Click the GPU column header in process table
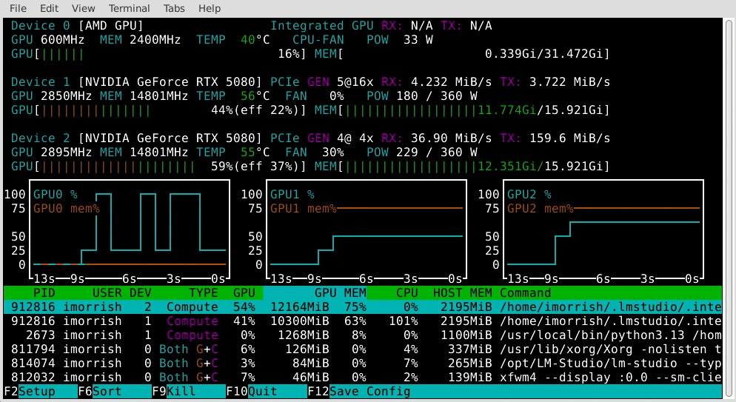This screenshot has width=736, height=402. pyautogui.click(x=244, y=292)
